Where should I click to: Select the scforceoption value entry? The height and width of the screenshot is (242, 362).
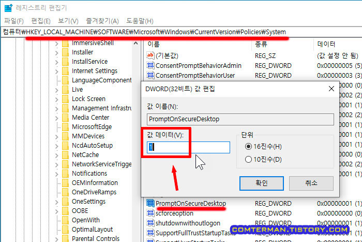[x=174, y=213]
